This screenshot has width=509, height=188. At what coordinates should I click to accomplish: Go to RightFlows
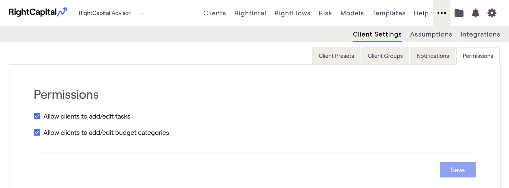[292, 13]
